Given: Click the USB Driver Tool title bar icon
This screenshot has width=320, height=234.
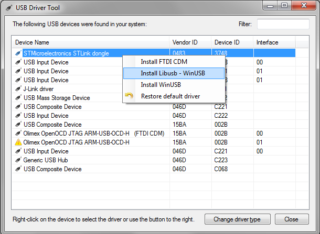Looking at the screenshot, I should (x=9, y=8).
